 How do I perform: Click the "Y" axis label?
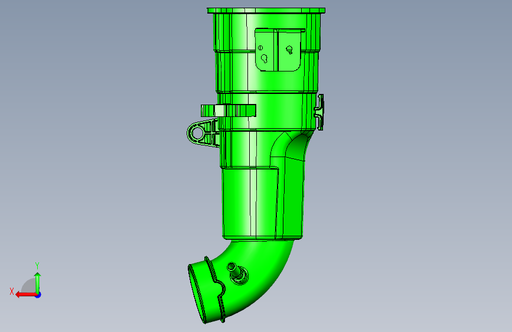point(37,265)
